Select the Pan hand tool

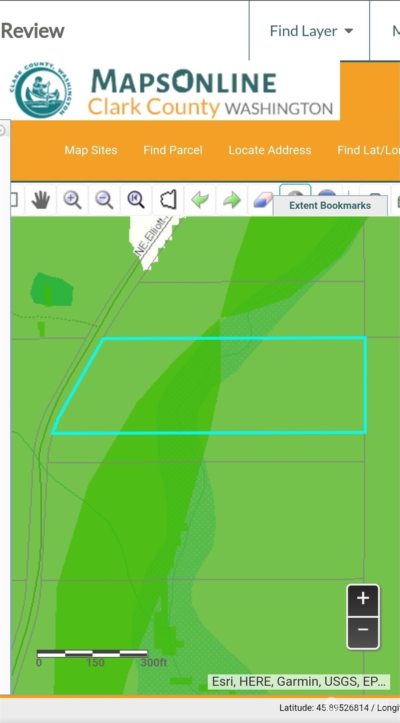pos(40,200)
